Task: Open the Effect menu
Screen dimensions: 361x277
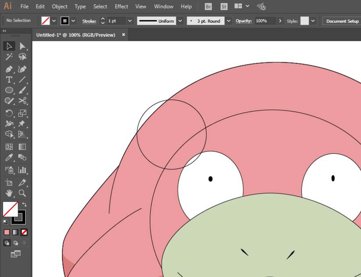Action: pos(121,7)
